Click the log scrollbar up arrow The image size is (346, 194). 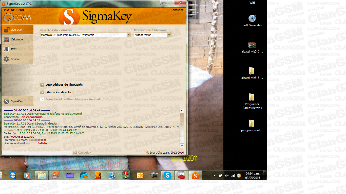tap(182, 111)
